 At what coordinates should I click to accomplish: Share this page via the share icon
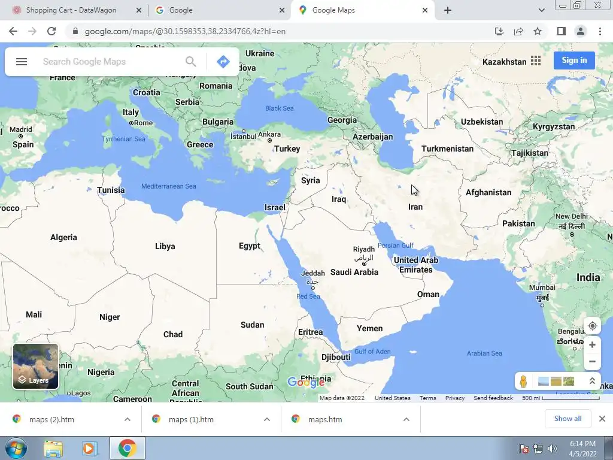tap(518, 31)
